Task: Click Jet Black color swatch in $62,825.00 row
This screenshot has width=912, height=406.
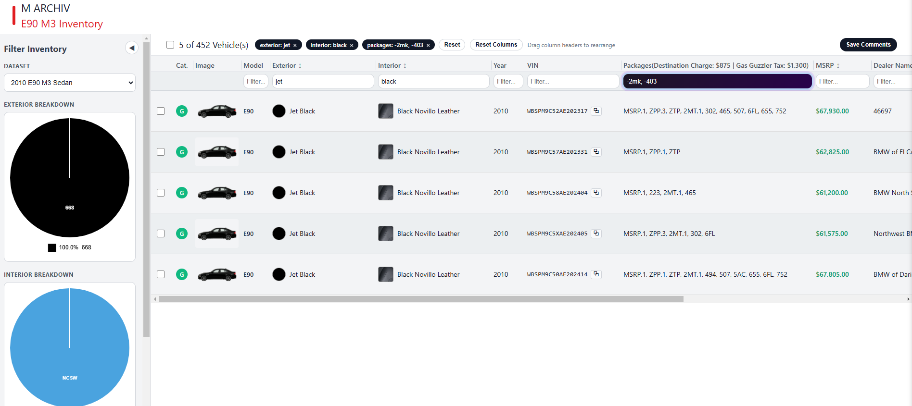Action: [x=279, y=152]
